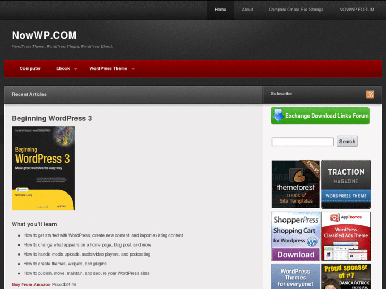Open Compare Online File Storage page
Screen dimensions: 386x289
[296, 10]
